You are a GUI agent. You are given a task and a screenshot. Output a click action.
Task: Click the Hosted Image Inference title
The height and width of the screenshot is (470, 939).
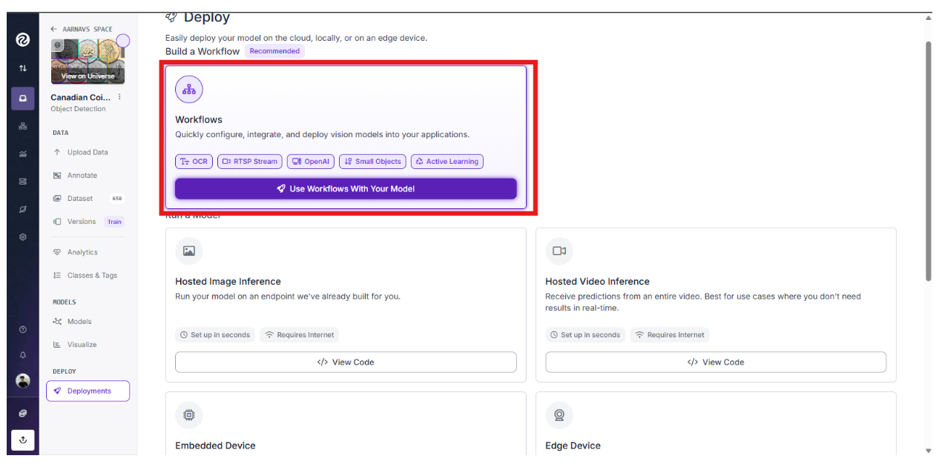228,282
